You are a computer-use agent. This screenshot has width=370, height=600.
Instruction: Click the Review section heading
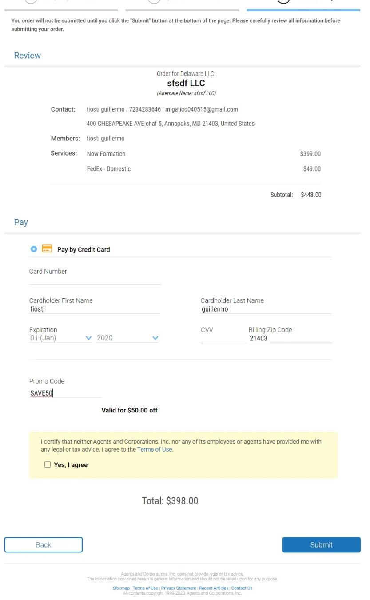click(x=27, y=56)
